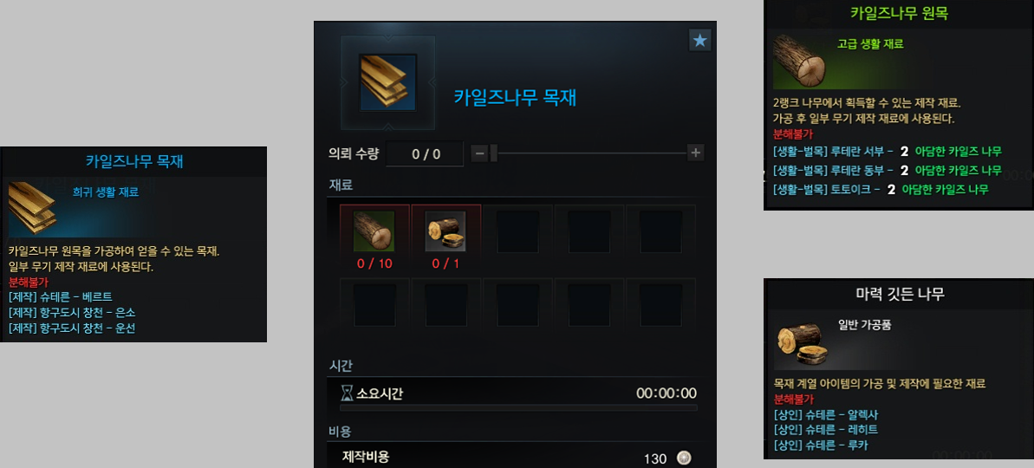Decrease order quantity with minus button
Viewport: 1034px width, 468px height.
pyautogui.click(x=480, y=153)
